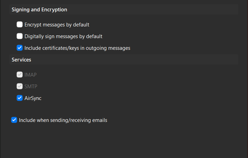Click the 'Encrypt messages by default' label text

tap(57, 25)
